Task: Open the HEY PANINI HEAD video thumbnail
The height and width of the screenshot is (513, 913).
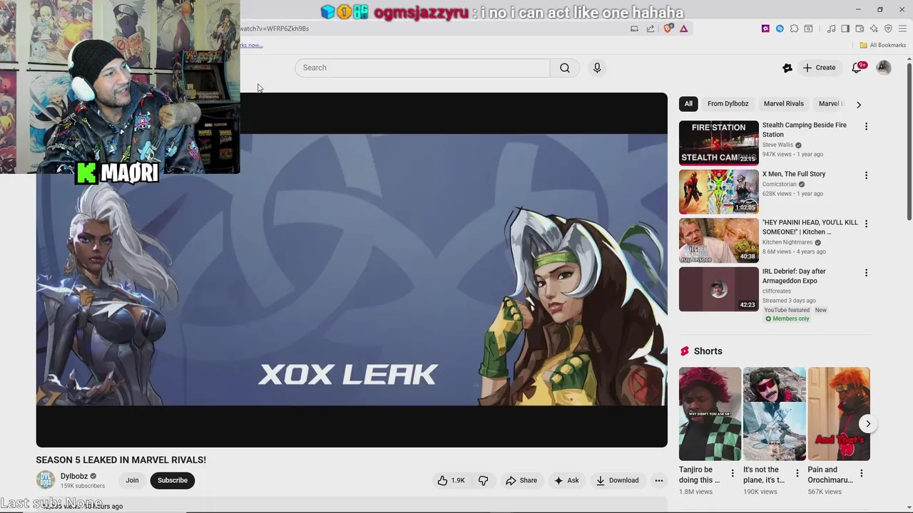Action: coord(719,241)
